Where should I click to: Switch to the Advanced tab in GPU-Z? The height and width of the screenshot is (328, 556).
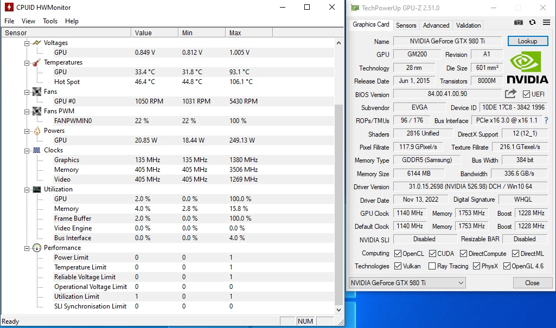[x=436, y=25]
